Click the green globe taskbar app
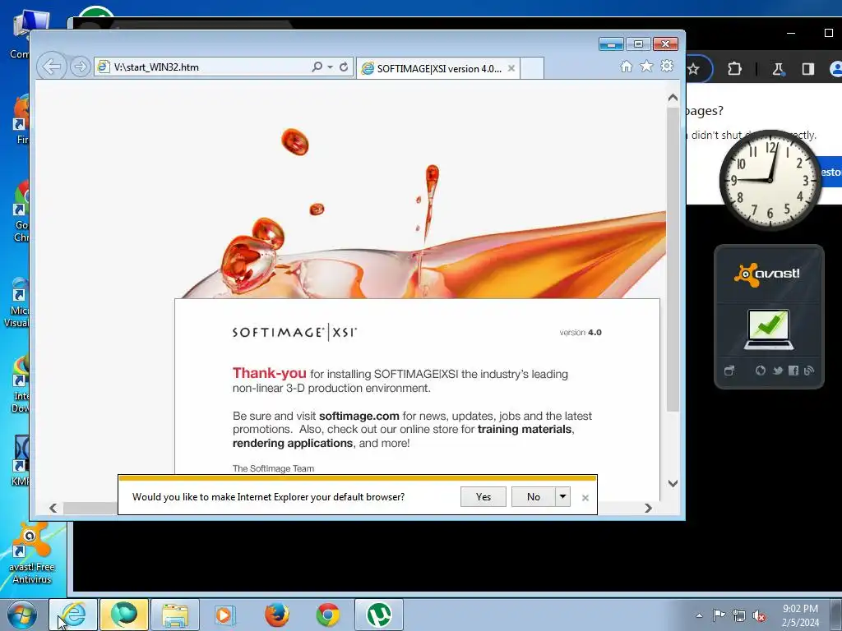The height and width of the screenshot is (631, 842). pos(123,615)
